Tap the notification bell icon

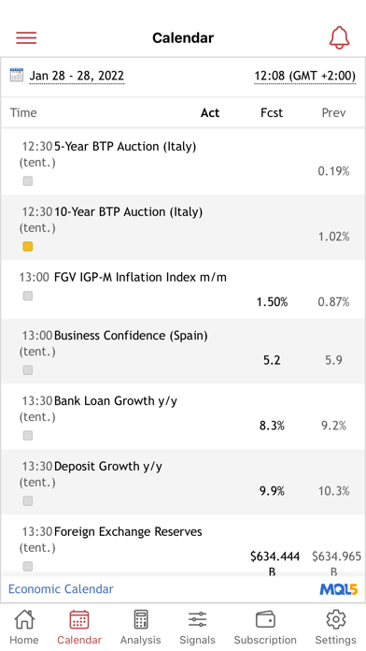[340, 37]
